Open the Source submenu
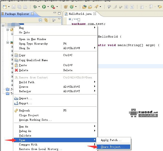Viewport: 163px width, 151px height. point(55,87)
